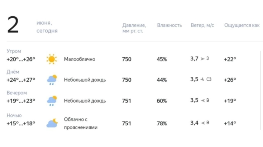Viewport: 263px width, 147px height.
Task: Click the Облачно с прояснениями description
Action: (81, 123)
